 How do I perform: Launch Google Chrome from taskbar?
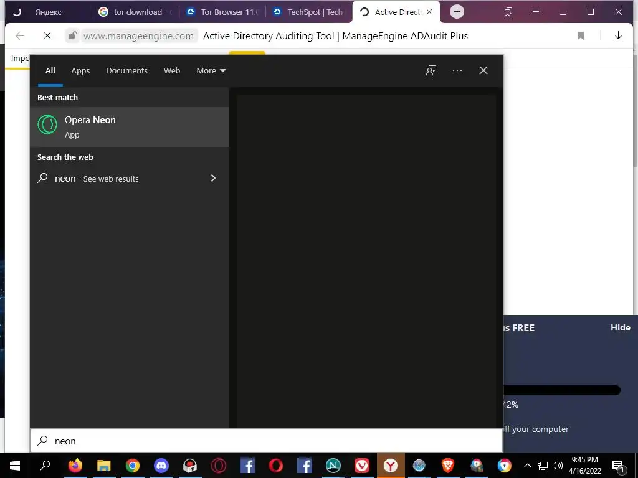[x=132, y=466]
